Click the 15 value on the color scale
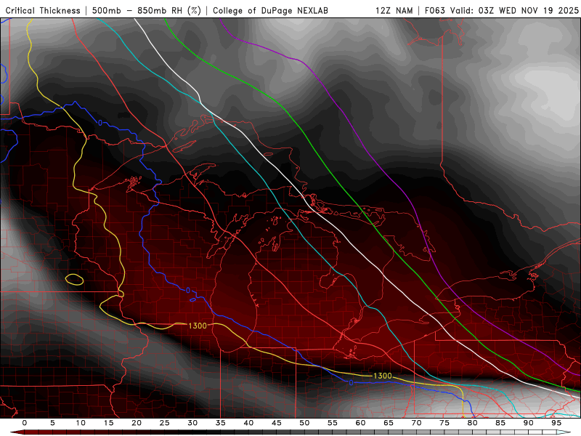The width and height of the screenshot is (581, 436). [x=108, y=423]
